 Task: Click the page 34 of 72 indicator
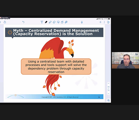(109, 89)
